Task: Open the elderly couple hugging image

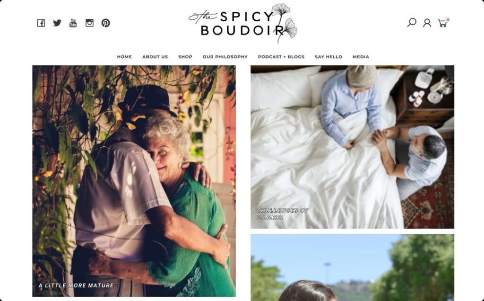Action: 134,181
